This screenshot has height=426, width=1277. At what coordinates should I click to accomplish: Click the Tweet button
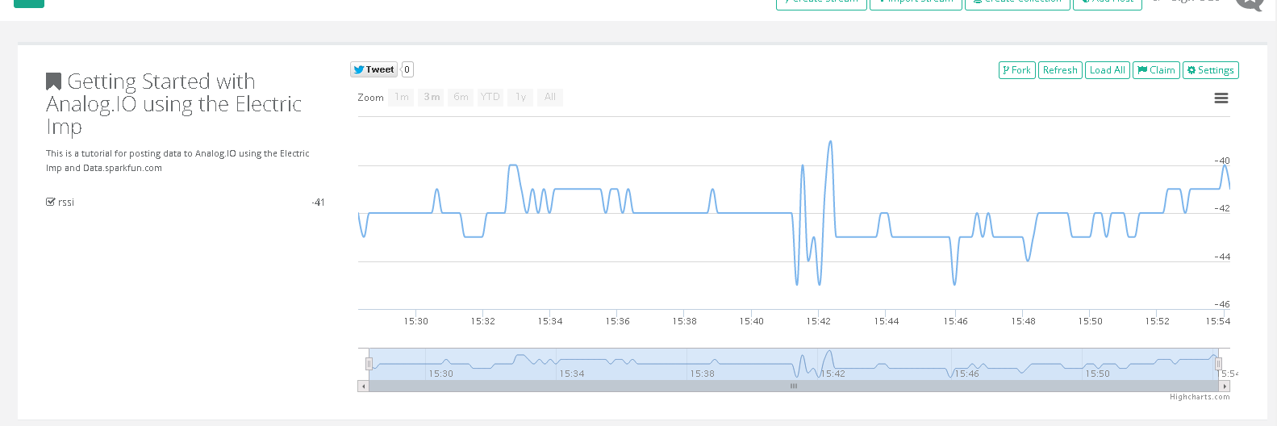tap(374, 69)
